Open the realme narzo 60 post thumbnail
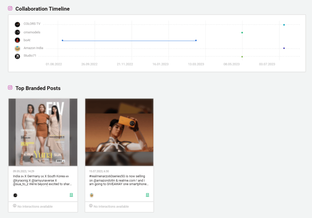Screen dimensions: 312x218 [119, 132]
